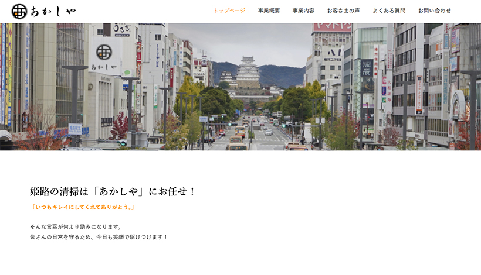Image resolution: width=481 pixels, height=275 pixels.
Task: Click the red-leaved tree at bottom left of photo
Action: pos(38,135)
